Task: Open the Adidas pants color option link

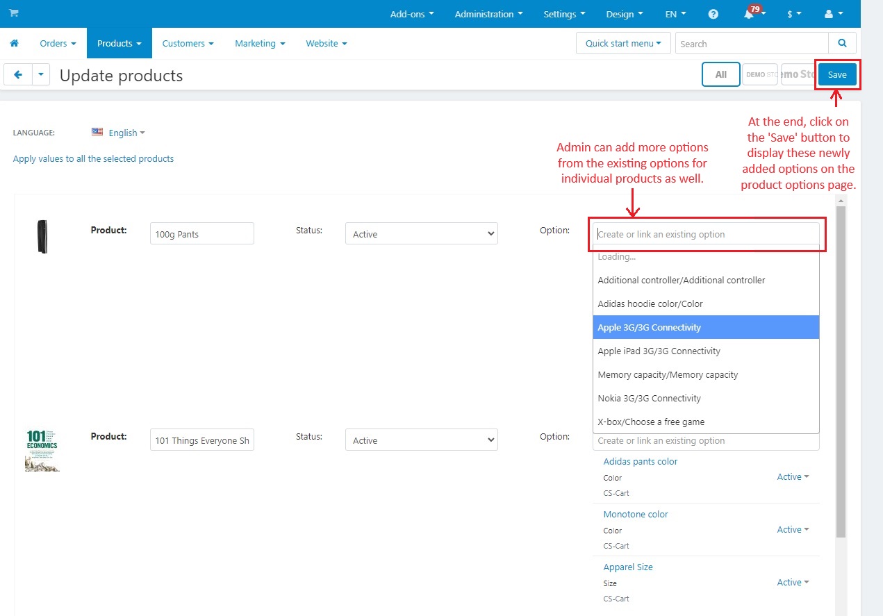Action: [640, 461]
